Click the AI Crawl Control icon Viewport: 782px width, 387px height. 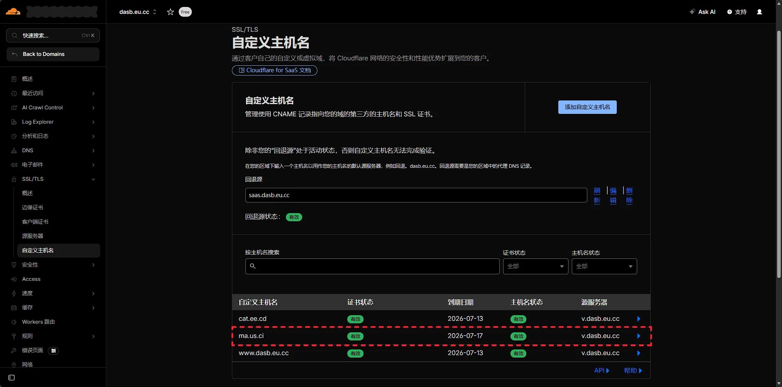point(14,107)
